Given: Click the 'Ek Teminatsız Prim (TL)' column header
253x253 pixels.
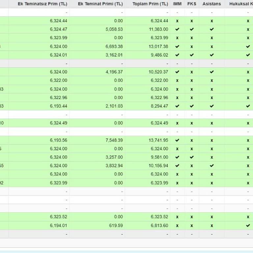Looking at the screenshot, I should (x=42, y=4).
